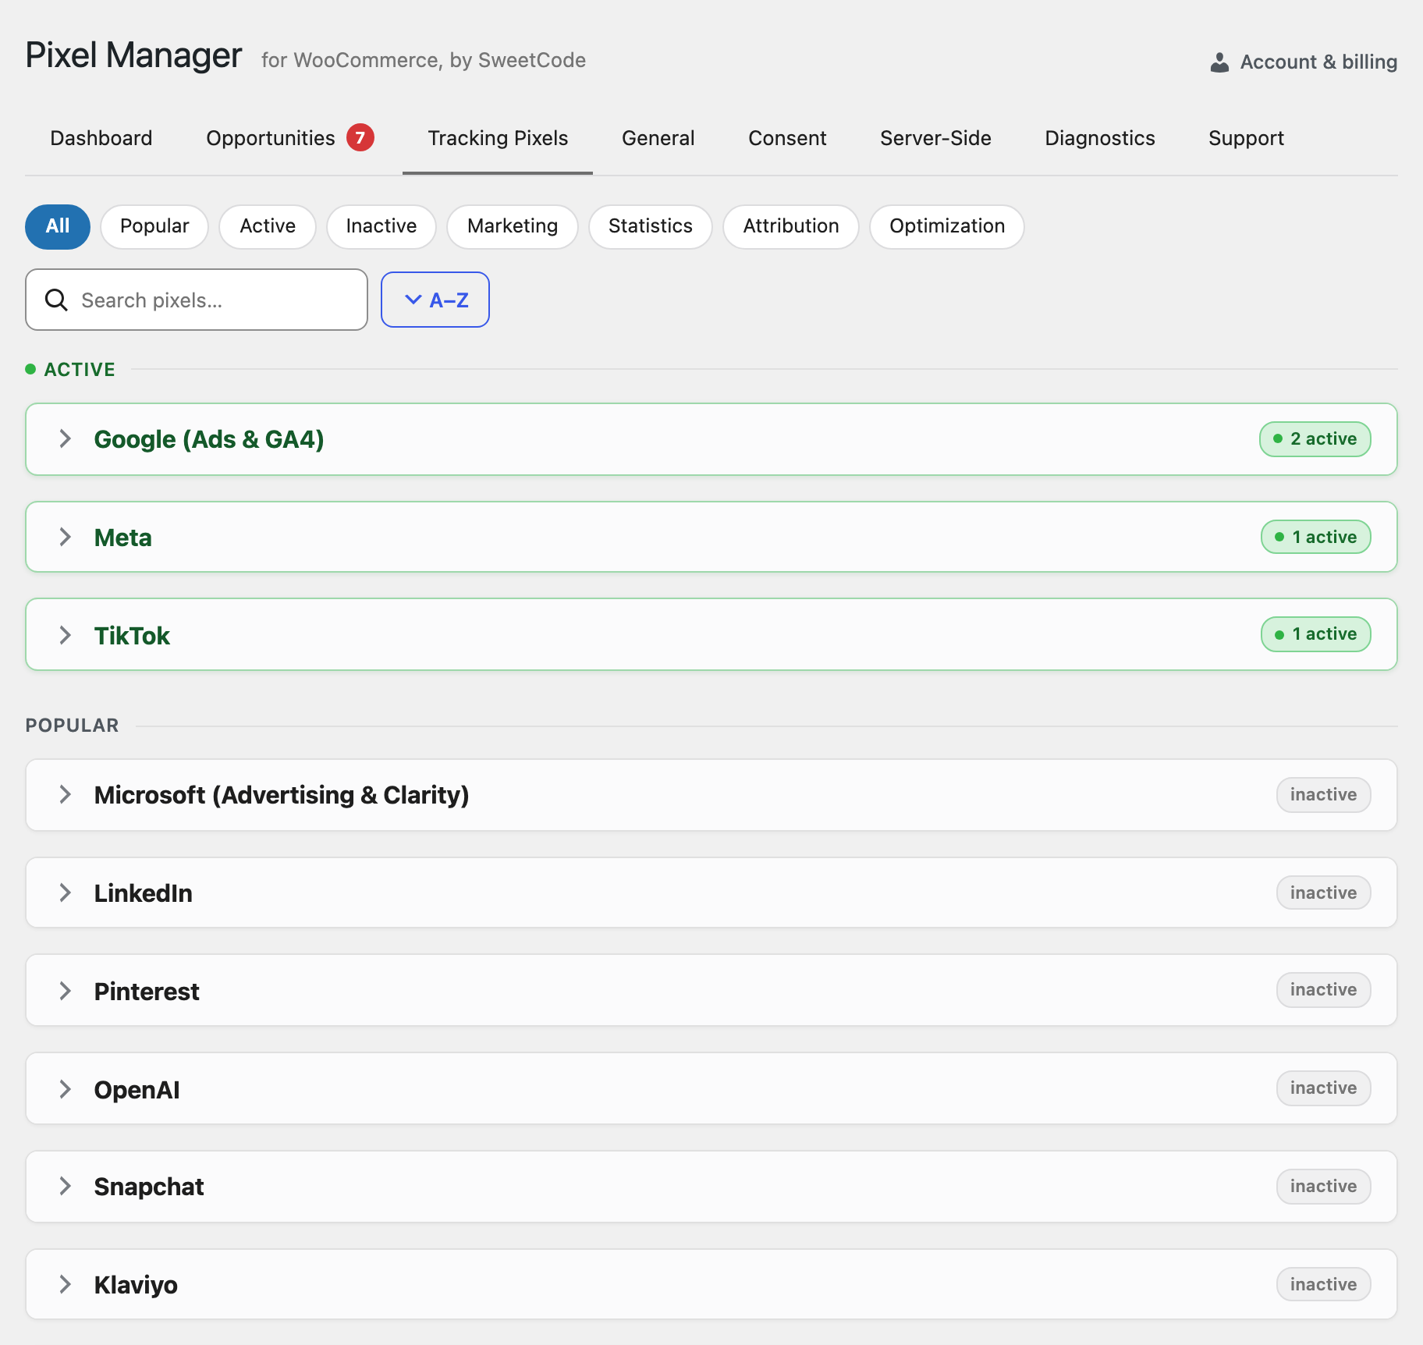Click the Google (Ads & GA4) title
The height and width of the screenshot is (1345, 1423).
(x=209, y=439)
